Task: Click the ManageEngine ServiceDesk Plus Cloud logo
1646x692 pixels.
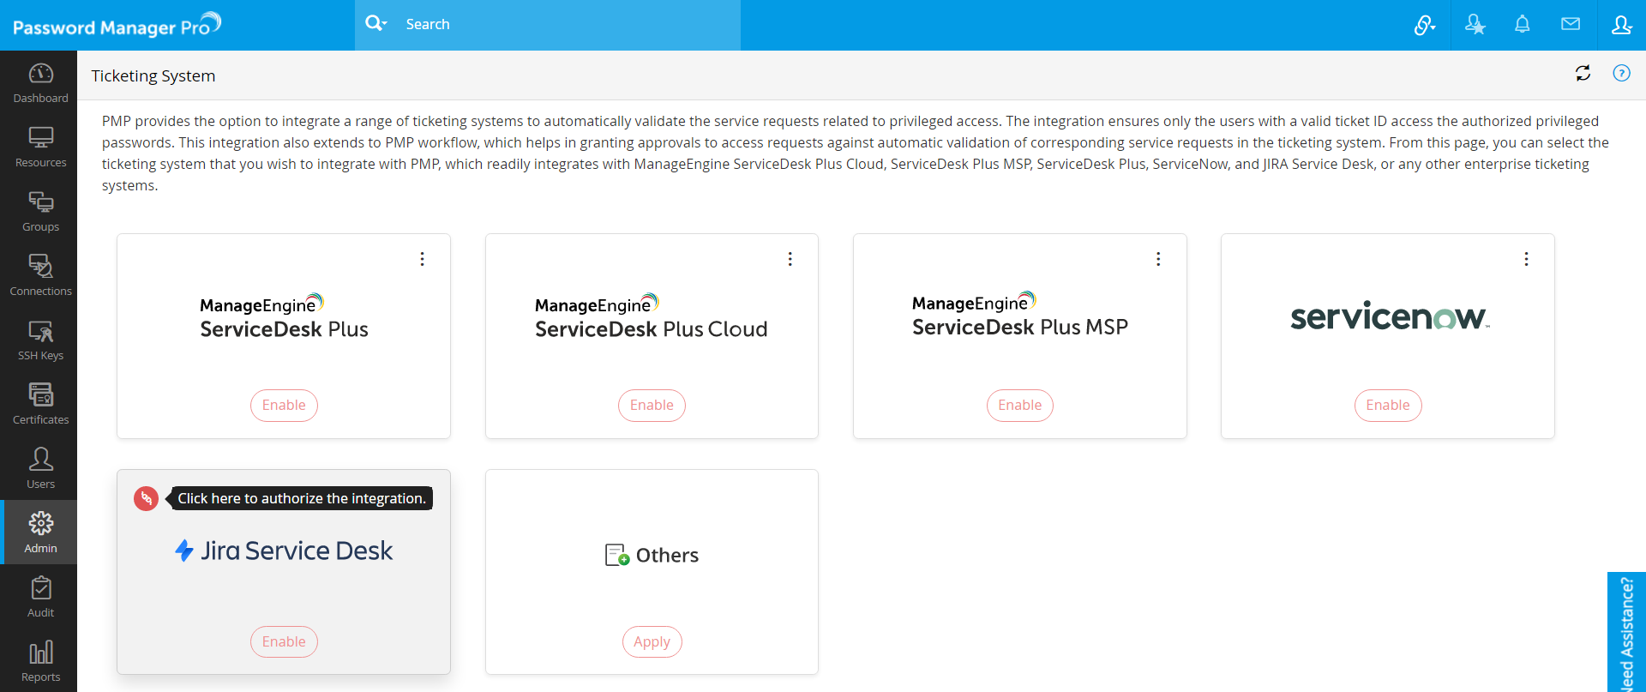Action: tap(652, 316)
